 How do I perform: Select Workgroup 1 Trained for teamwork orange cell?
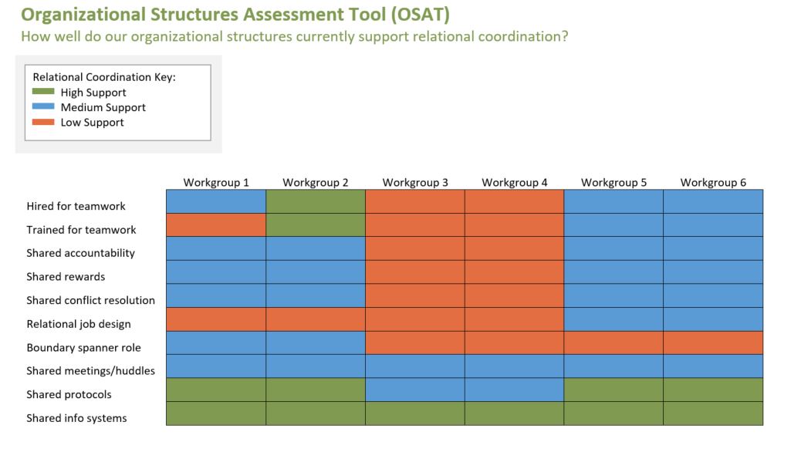(216, 225)
